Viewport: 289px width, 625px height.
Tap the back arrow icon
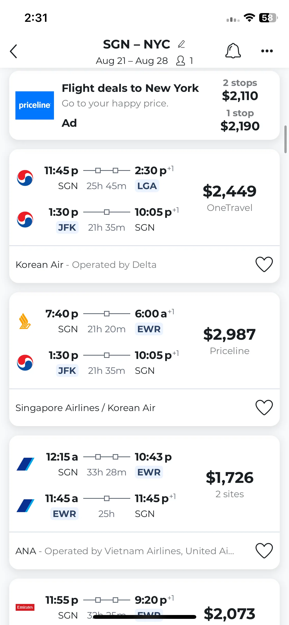point(14,51)
